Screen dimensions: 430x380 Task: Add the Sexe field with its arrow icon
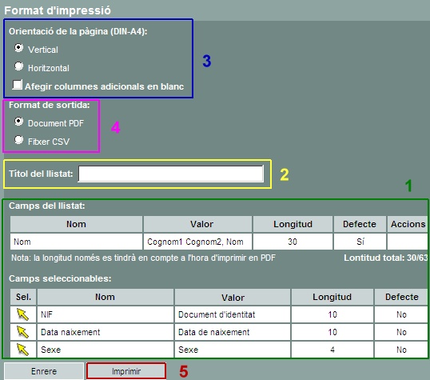[22, 350]
